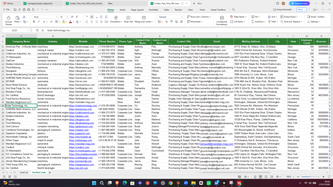Open the Arial font name dropdown
The width and height of the screenshot is (333, 187).
point(57,17)
